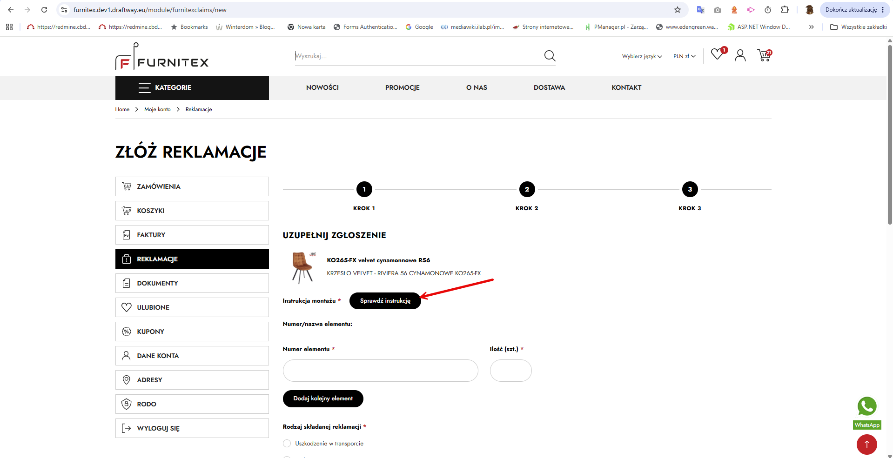Bookmark page with the star icon
893x458 pixels.
click(677, 10)
